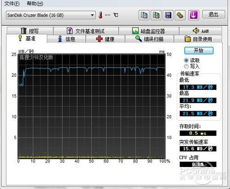Switch to the 磁盘监控器 tab
Screen dimensions: 230x189
click(x=149, y=31)
